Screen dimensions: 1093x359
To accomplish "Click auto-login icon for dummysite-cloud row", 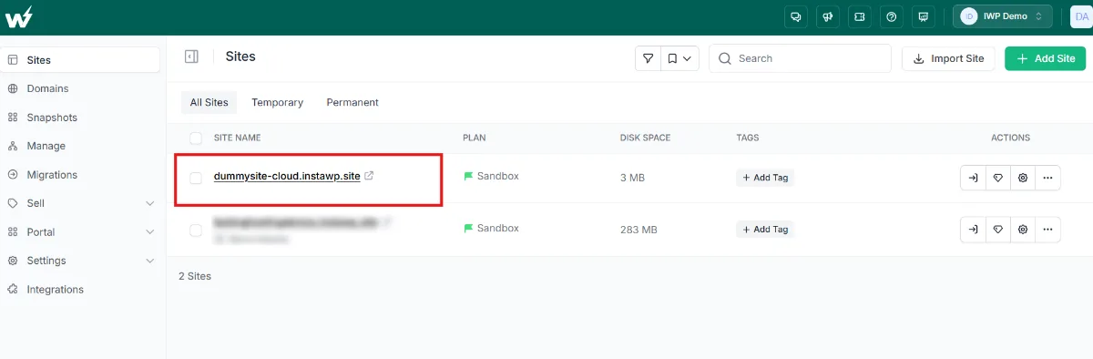I will coord(974,178).
